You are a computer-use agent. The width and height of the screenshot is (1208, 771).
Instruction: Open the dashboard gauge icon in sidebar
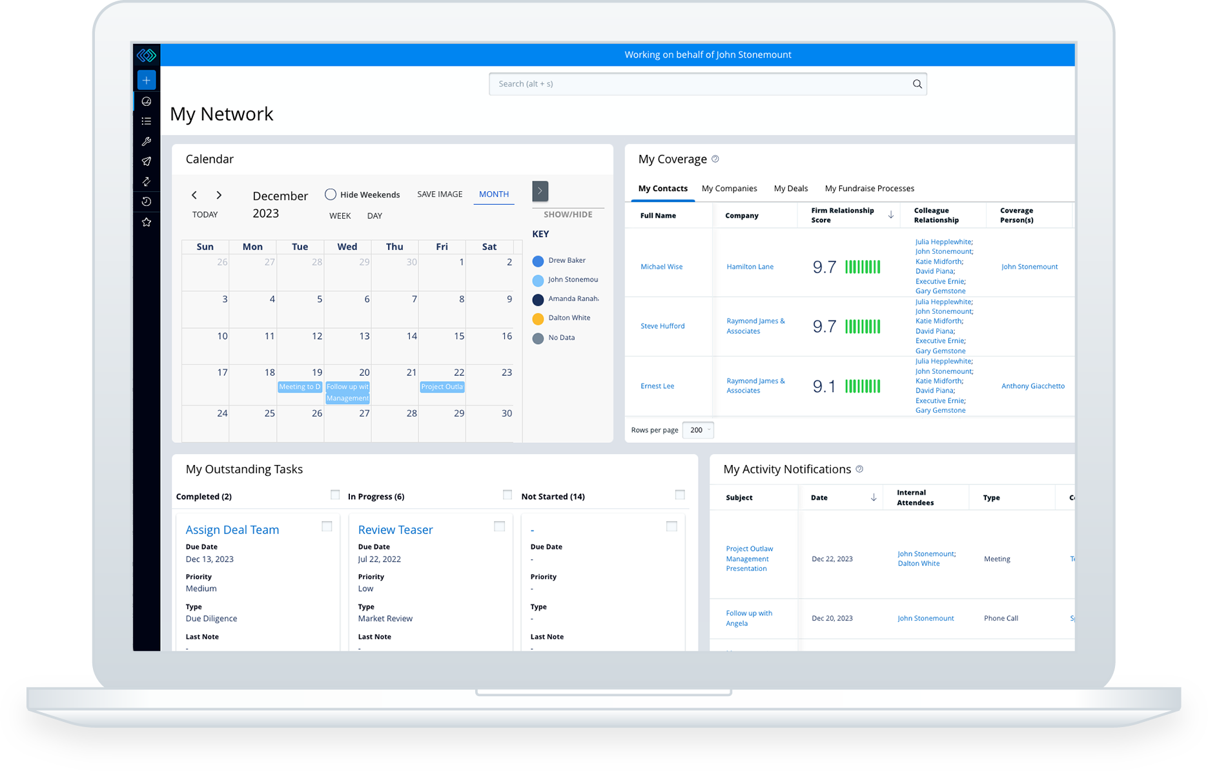point(147,101)
